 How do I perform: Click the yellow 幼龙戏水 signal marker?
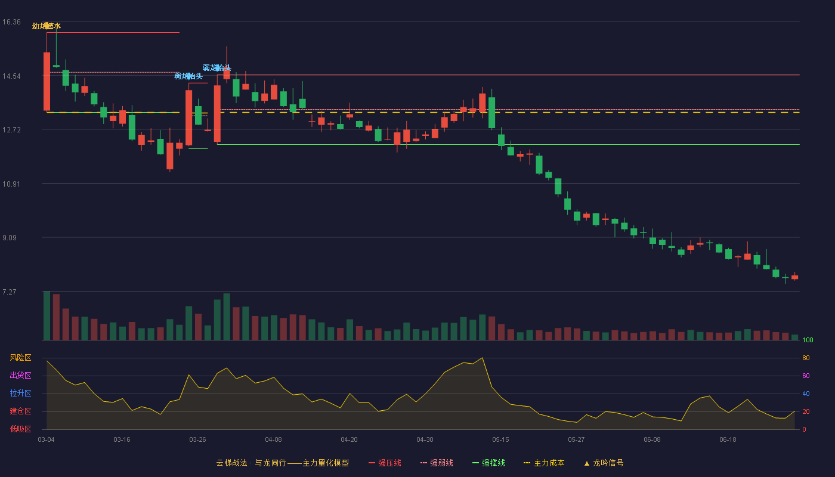point(47,26)
